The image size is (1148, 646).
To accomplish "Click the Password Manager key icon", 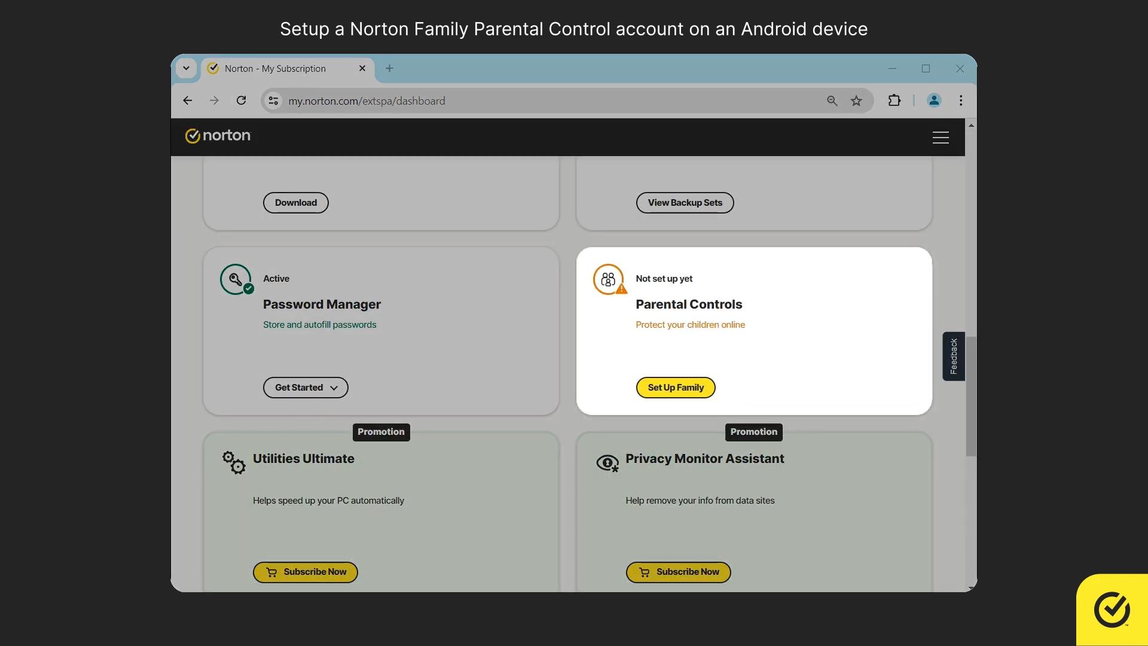I will tap(236, 279).
